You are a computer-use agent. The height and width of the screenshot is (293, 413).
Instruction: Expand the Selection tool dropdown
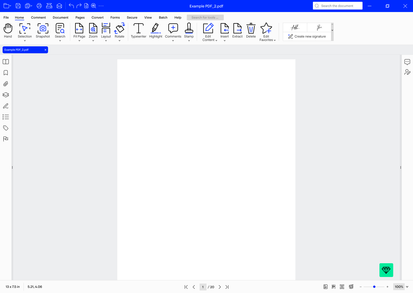(25, 41)
